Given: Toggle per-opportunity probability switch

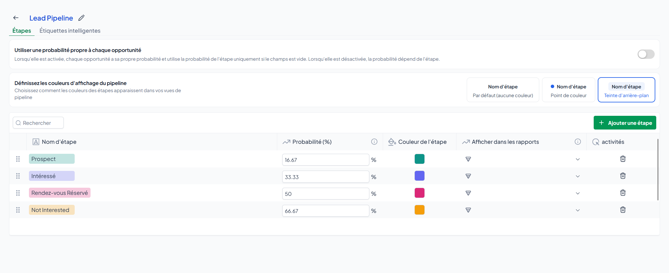Looking at the screenshot, I should pyautogui.click(x=646, y=54).
